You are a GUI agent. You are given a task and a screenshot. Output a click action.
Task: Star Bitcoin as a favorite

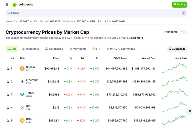(x=8, y=68)
